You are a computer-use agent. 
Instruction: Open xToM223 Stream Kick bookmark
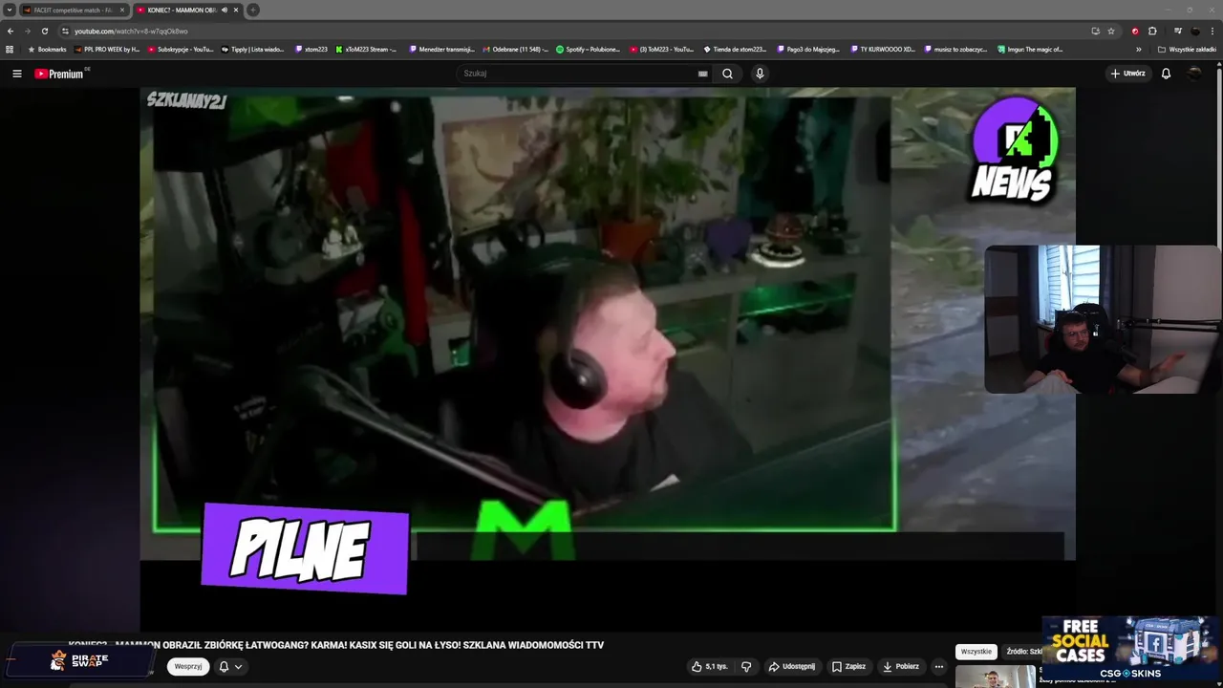(366, 49)
